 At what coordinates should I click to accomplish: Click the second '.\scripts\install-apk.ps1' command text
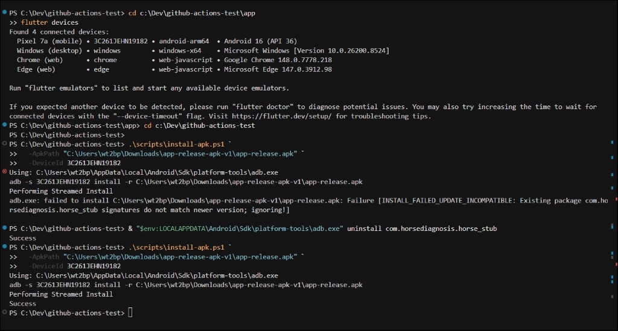click(x=176, y=248)
